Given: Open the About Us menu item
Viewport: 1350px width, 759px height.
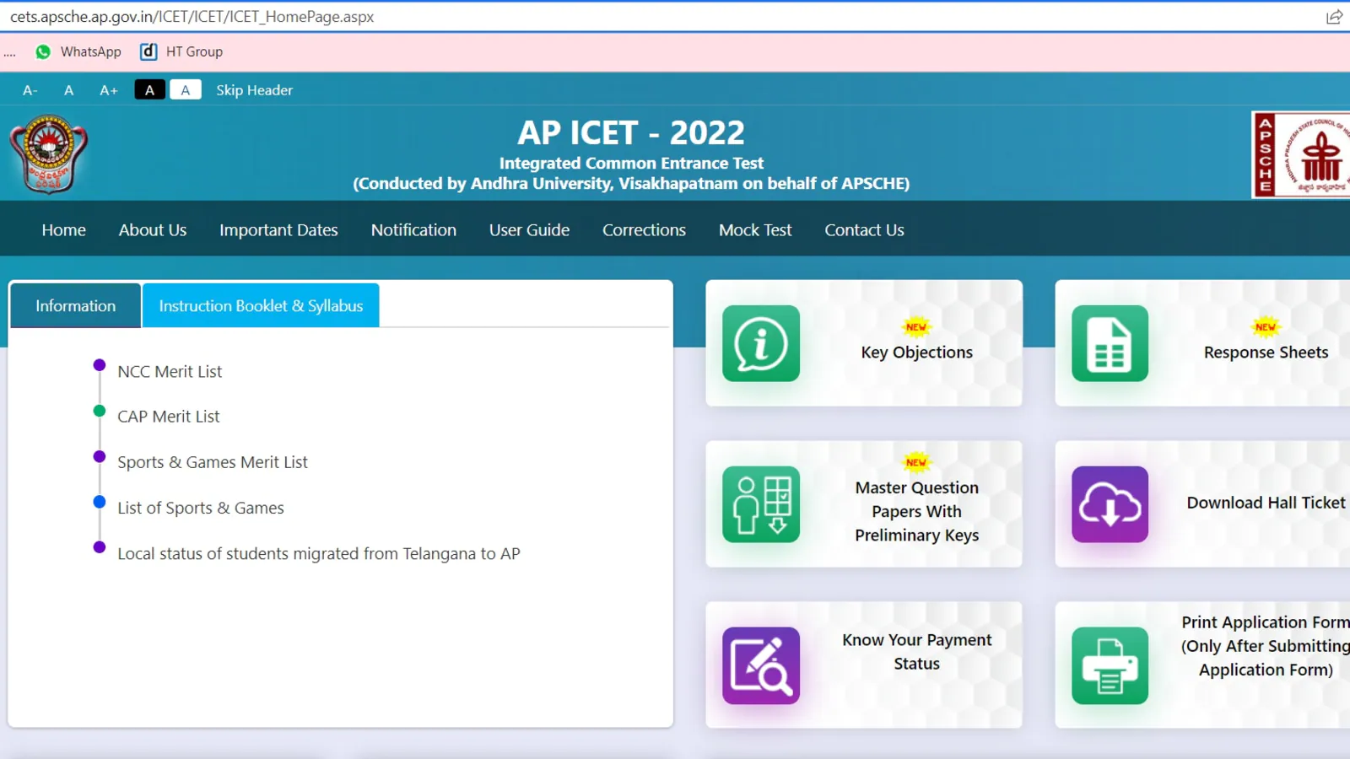Looking at the screenshot, I should pos(153,229).
